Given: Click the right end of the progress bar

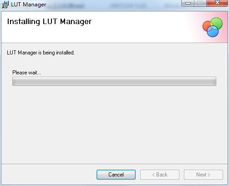Looking at the screenshot, I should click(x=213, y=81).
